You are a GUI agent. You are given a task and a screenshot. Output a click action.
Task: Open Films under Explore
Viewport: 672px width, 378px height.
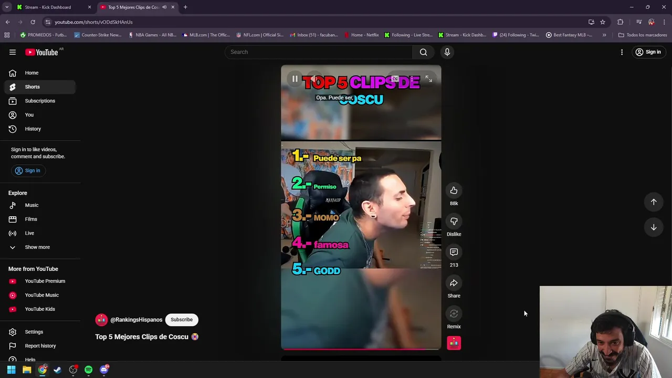[40, 219]
